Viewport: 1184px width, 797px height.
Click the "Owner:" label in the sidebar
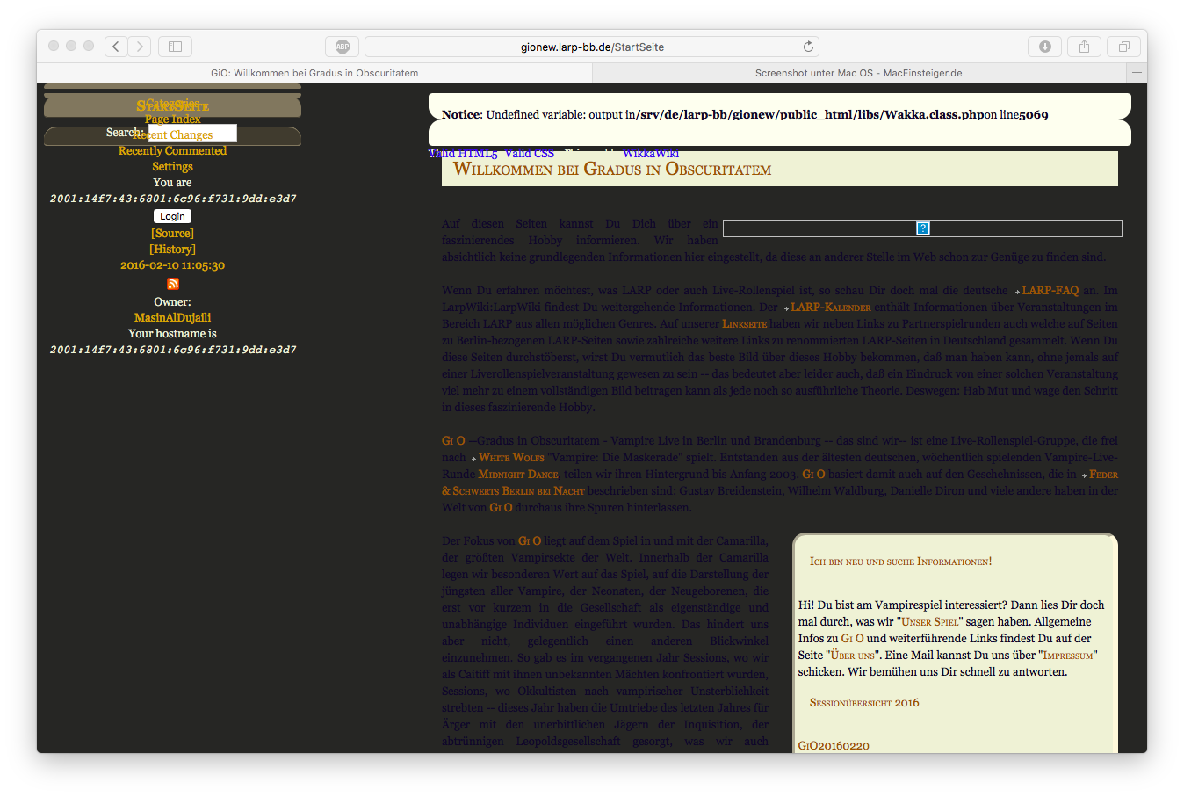[x=172, y=302]
